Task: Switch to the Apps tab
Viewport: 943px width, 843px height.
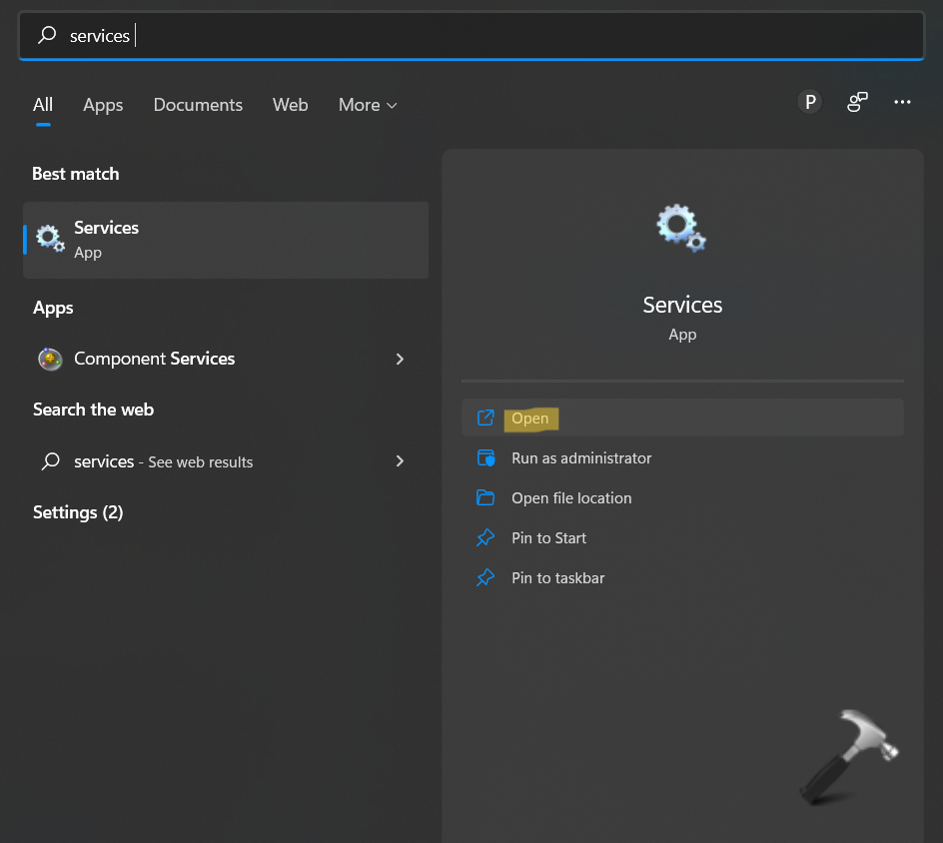Action: 103,105
